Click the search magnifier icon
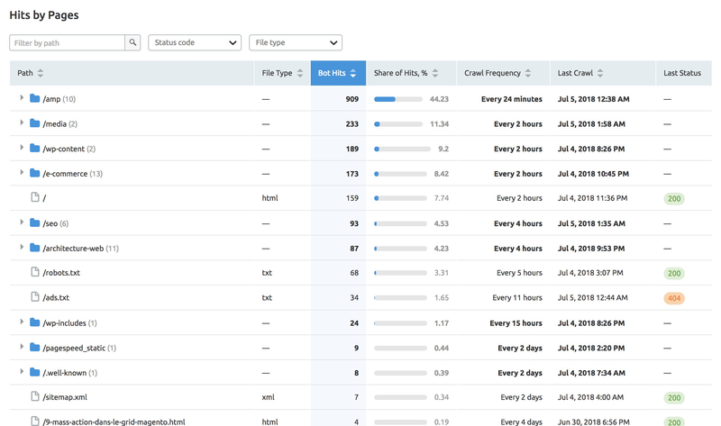Viewport: 721px width, 426px height. click(x=132, y=42)
